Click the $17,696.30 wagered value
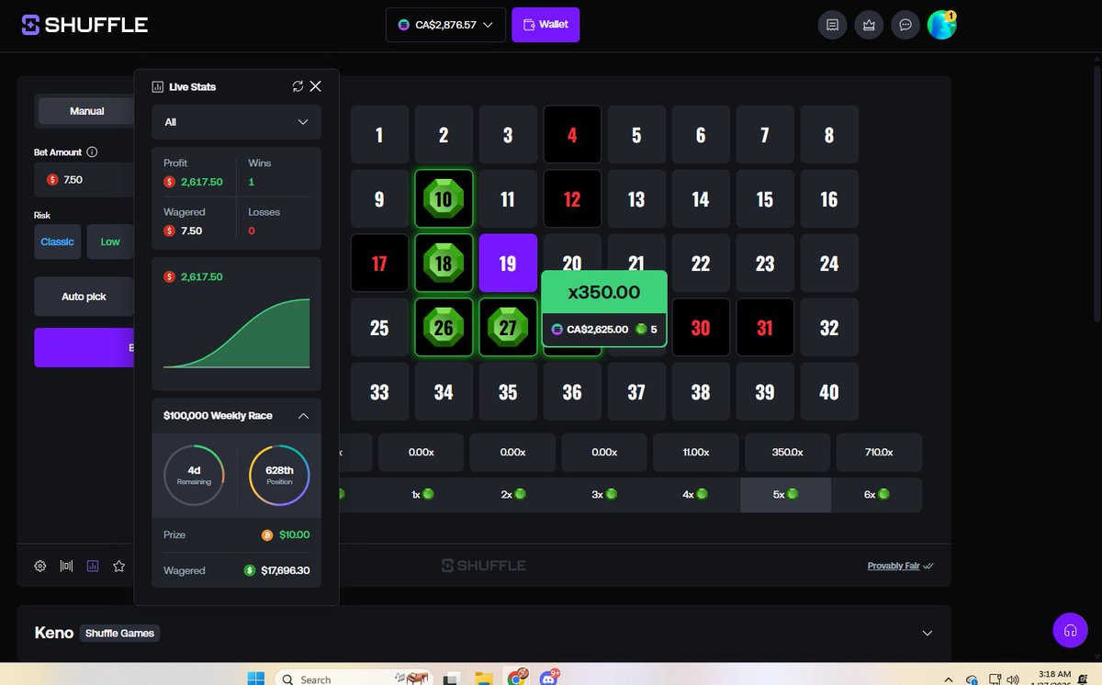This screenshot has height=685, width=1102. [x=285, y=570]
